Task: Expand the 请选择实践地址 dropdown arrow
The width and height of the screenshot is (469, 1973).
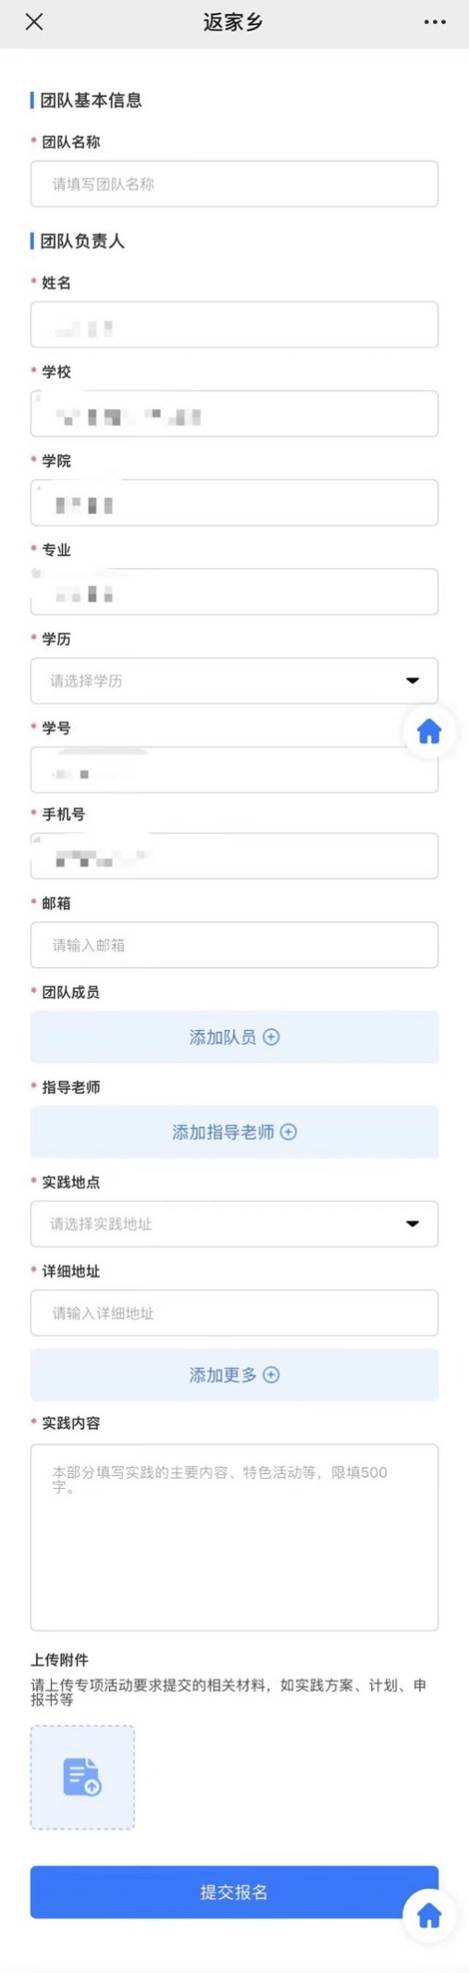Action: point(413,1223)
